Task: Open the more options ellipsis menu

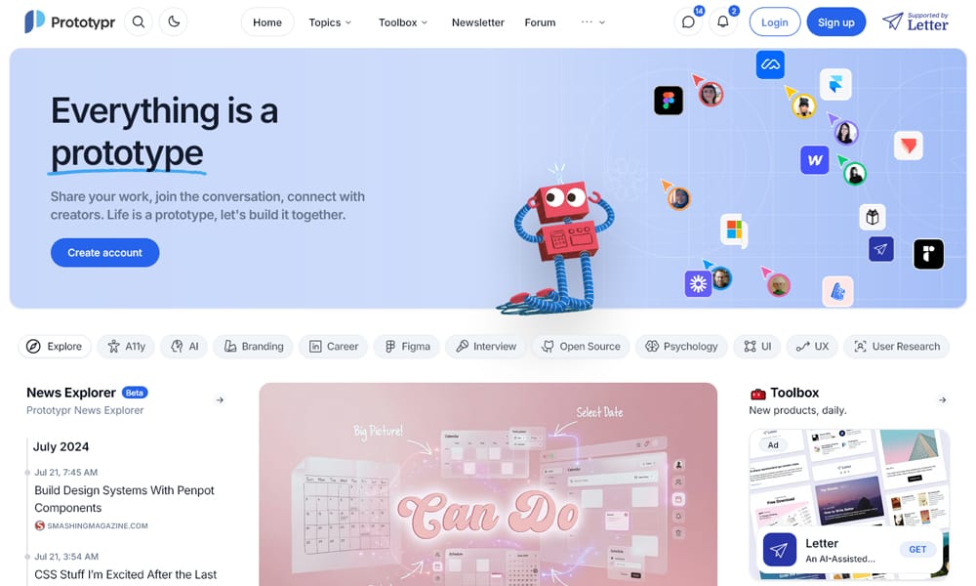Action: coord(592,22)
